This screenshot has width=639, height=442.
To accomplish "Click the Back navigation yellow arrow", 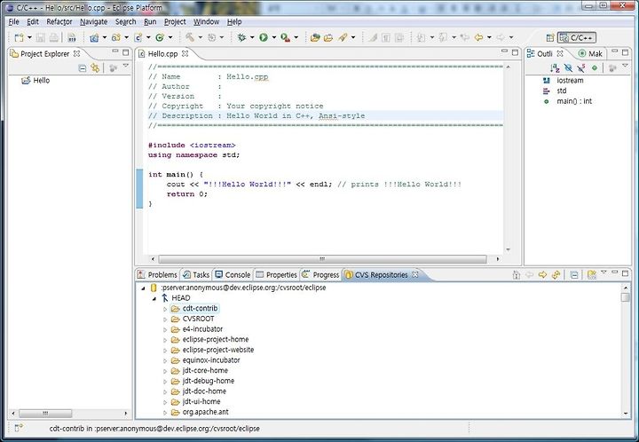I will [x=478, y=37].
